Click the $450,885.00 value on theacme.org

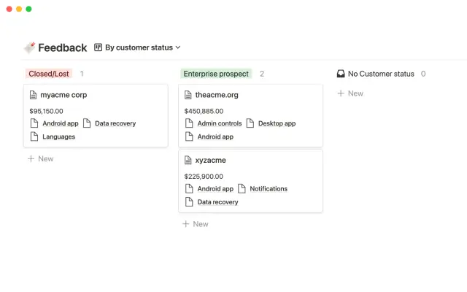click(x=204, y=111)
